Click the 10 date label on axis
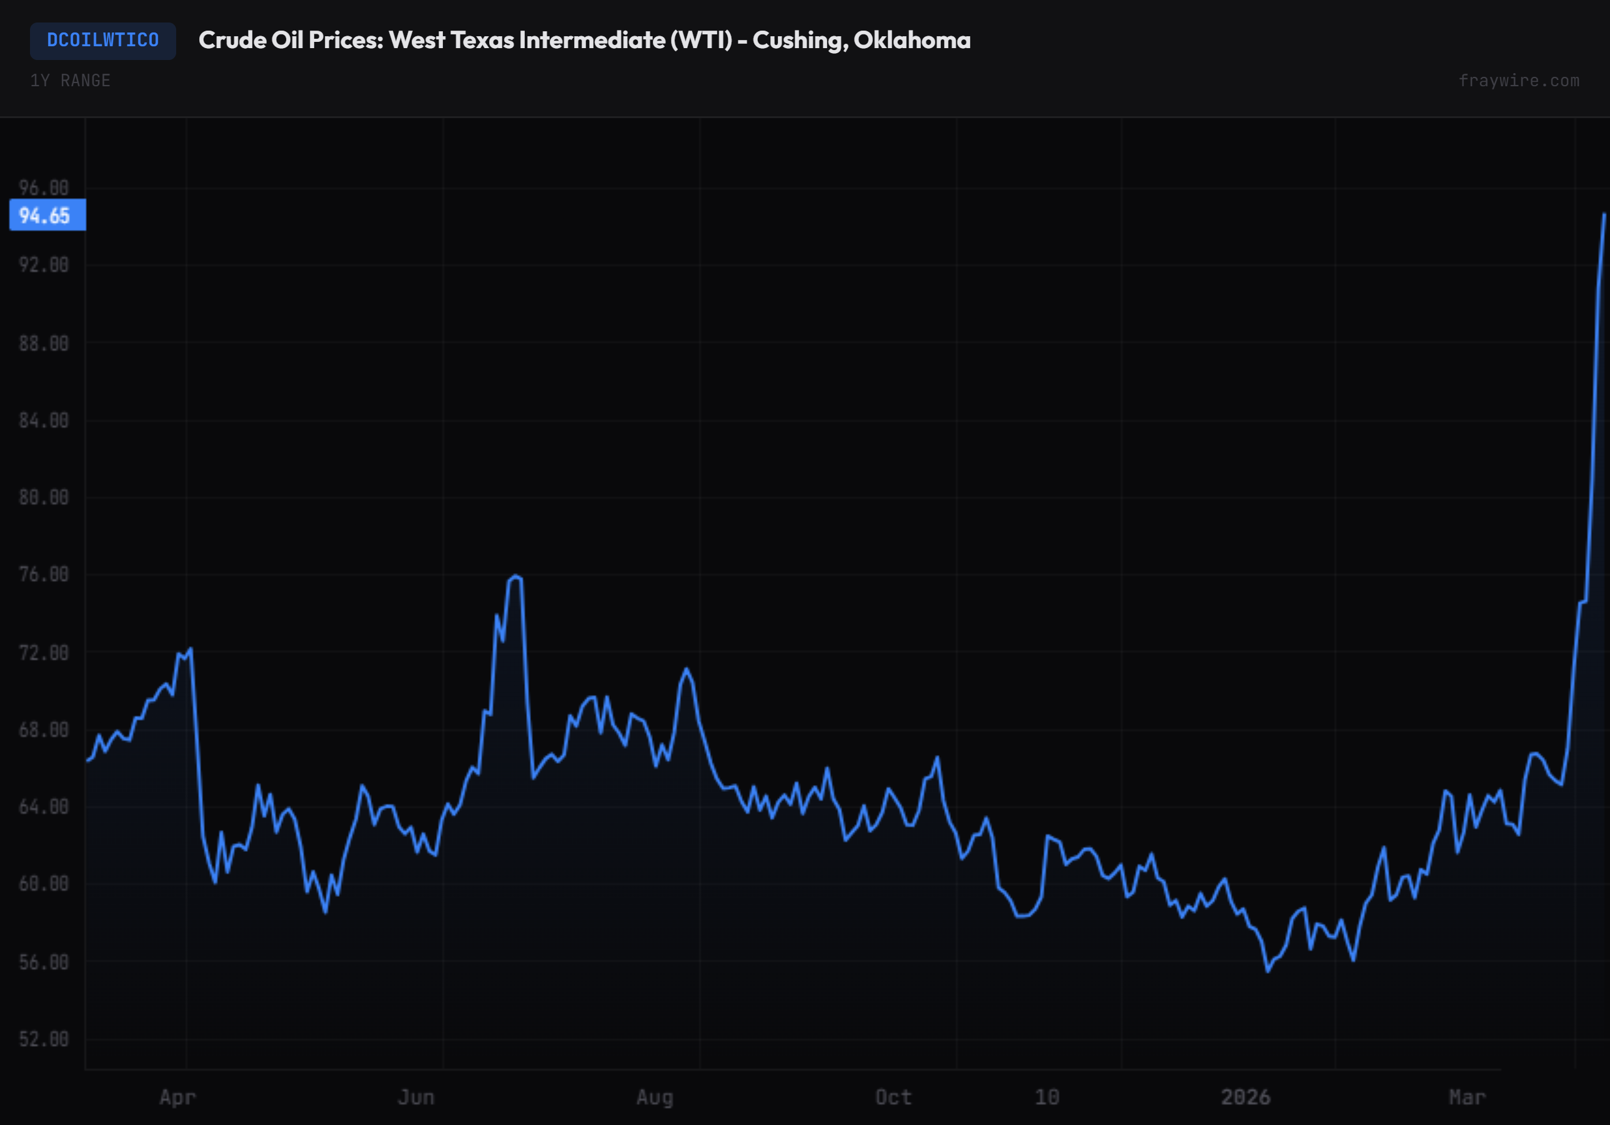The width and height of the screenshot is (1610, 1125). coord(1047,1097)
